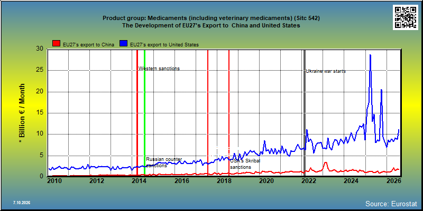Click the y-axis value 30

coord(39,49)
